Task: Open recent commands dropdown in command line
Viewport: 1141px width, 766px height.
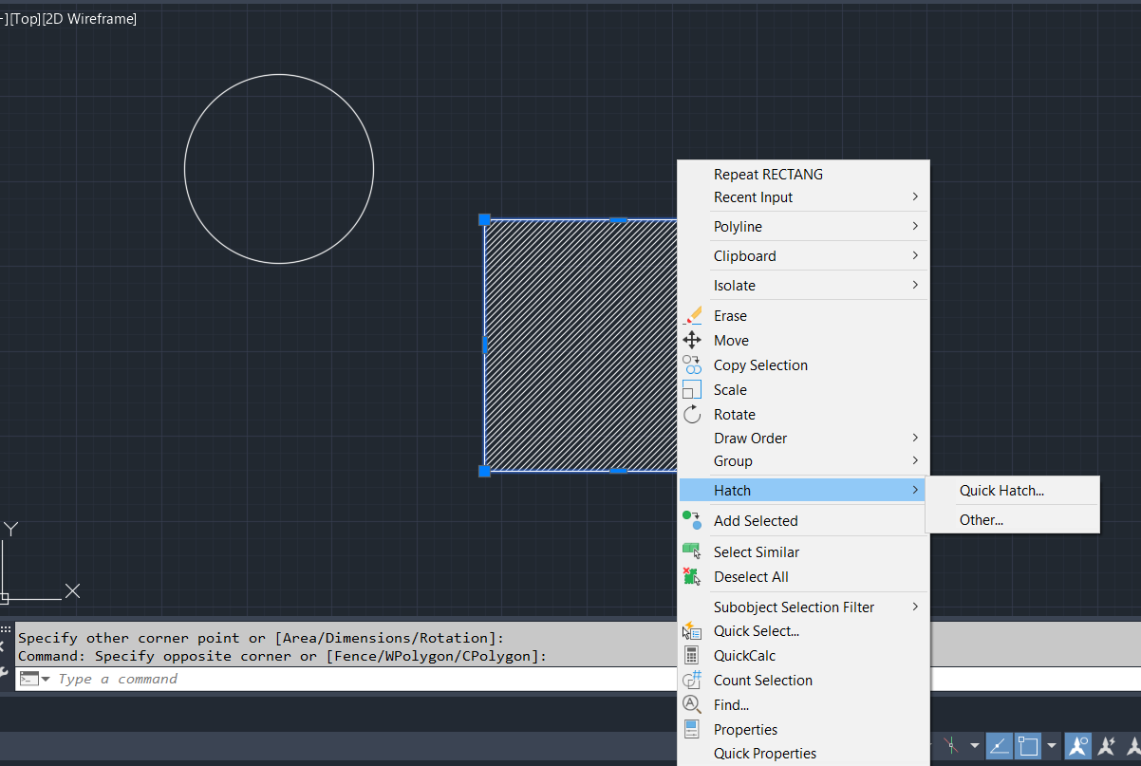Action: [45, 679]
